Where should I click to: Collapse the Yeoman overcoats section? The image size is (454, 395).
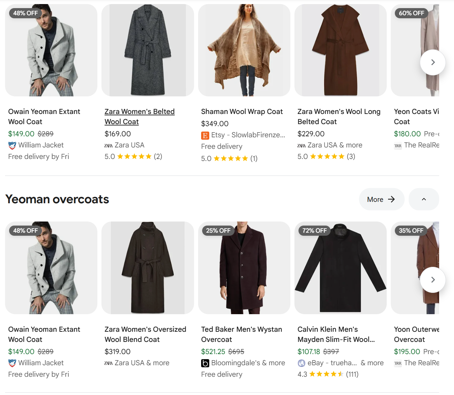(x=424, y=199)
